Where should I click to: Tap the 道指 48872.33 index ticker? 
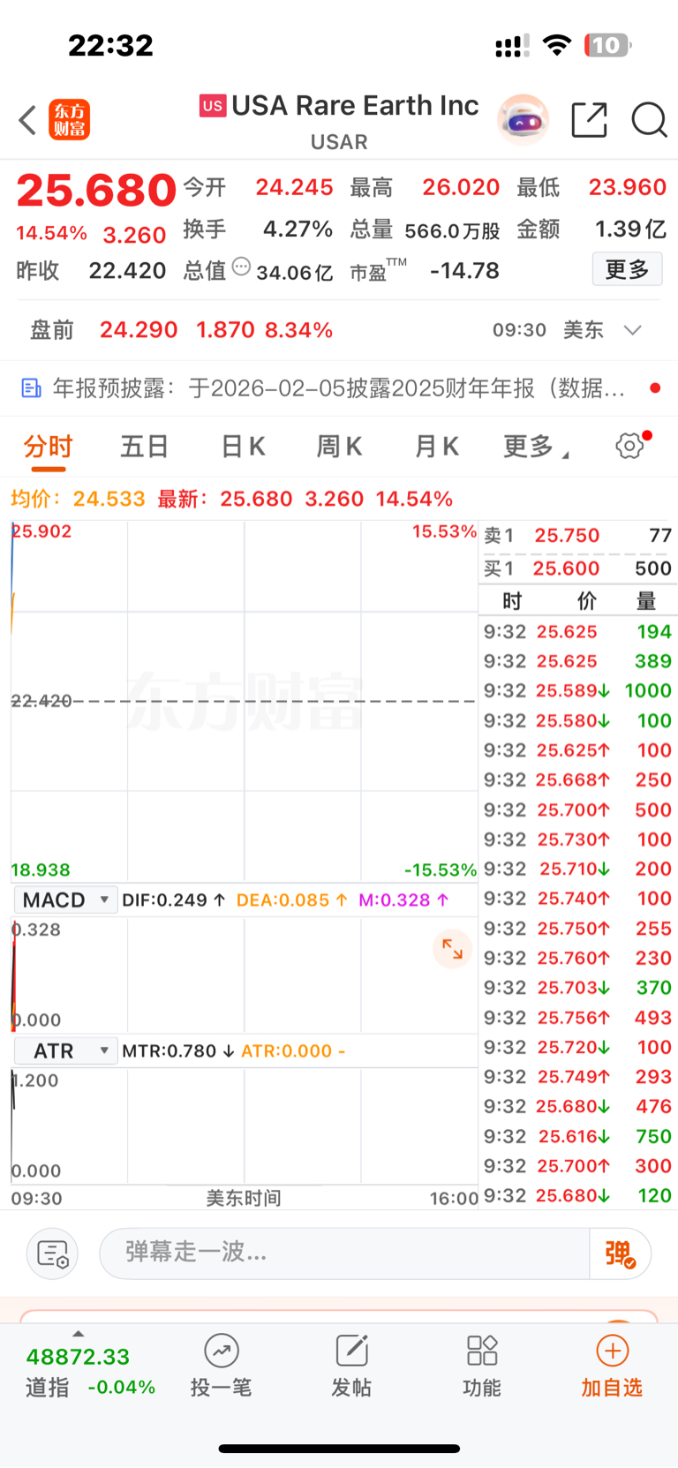point(90,1372)
